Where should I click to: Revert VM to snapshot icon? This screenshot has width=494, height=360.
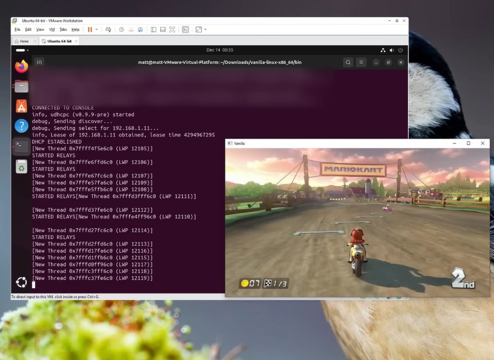click(x=130, y=29)
